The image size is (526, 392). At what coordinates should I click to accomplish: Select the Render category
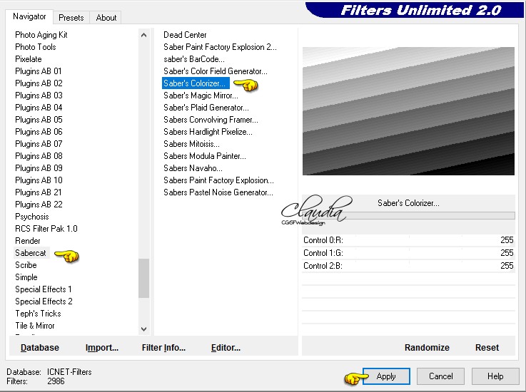28,241
